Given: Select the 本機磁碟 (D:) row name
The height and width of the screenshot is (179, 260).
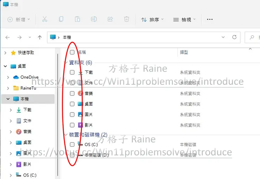Looking at the screenshot, I should click(97, 155).
